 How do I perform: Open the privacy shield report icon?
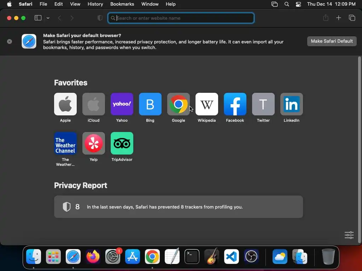(x=100, y=18)
